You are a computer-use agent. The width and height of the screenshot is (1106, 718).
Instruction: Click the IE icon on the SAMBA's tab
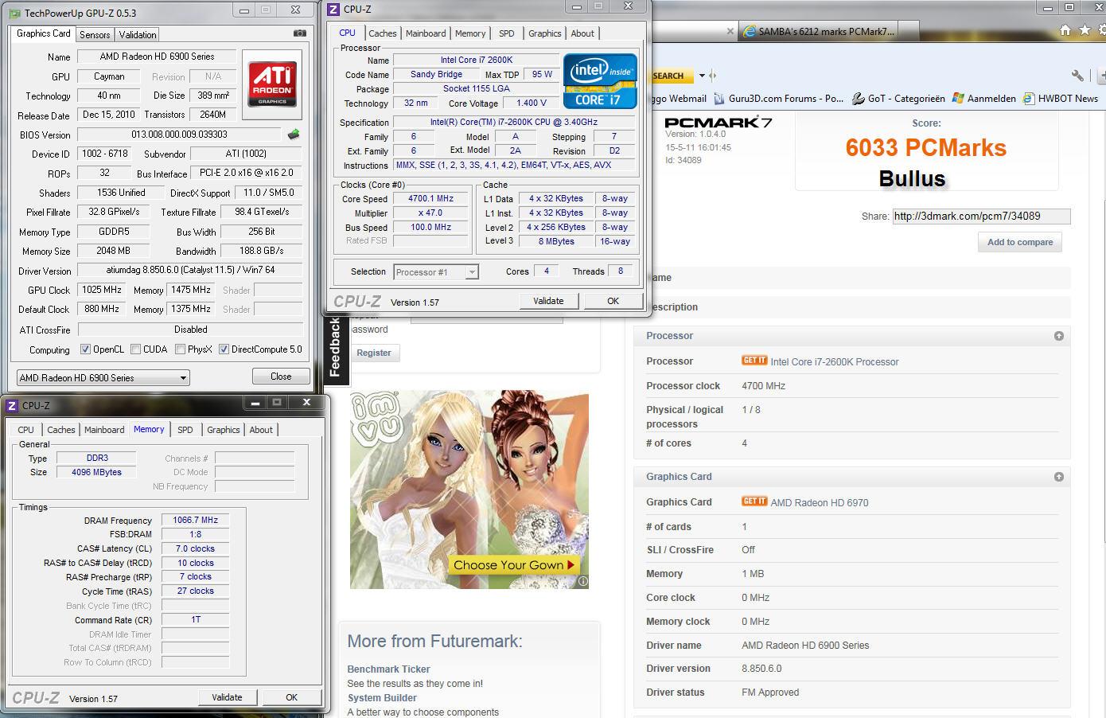749,31
